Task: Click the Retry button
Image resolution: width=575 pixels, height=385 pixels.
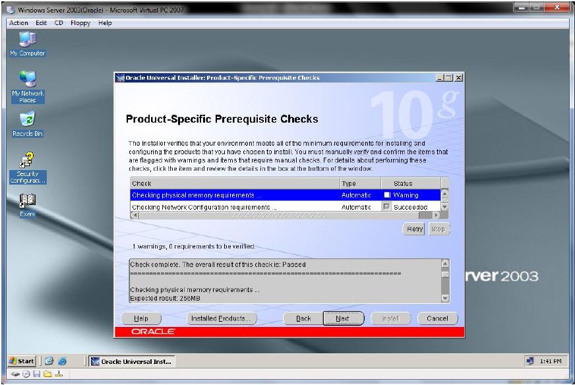Action: point(414,229)
